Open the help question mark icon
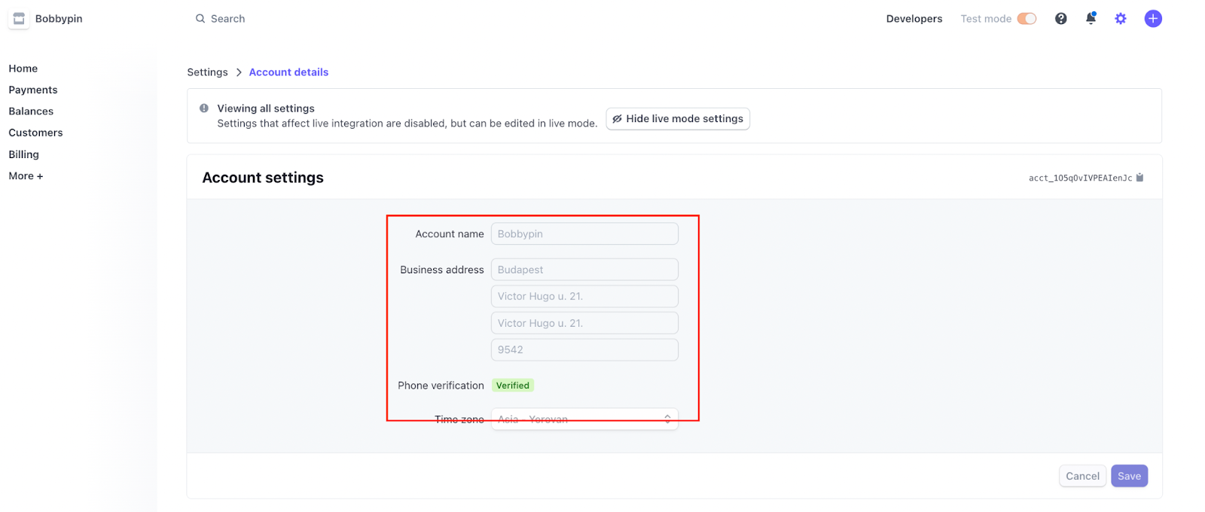1205x512 pixels. pyautogui.click(x=1060, y=19)
